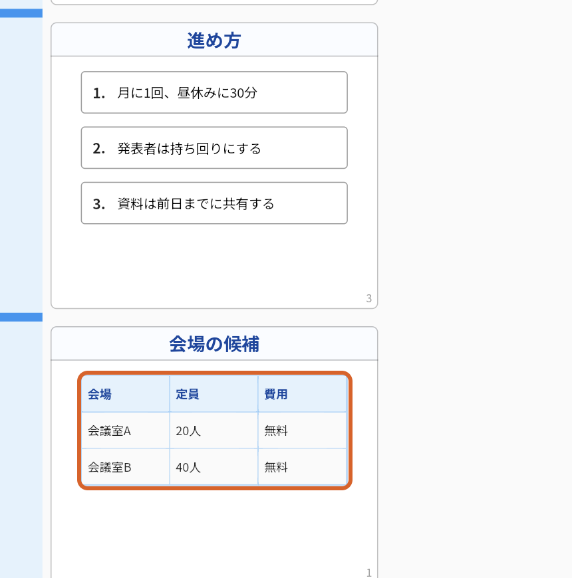The image size is (572, 578).
Task: Click the 無料 cell in 会議室B row
Action: (302, 467)
